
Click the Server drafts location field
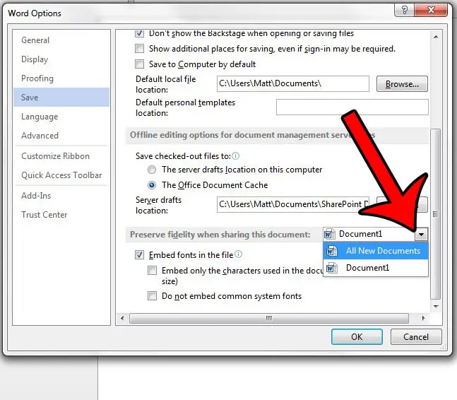point(293,204)
